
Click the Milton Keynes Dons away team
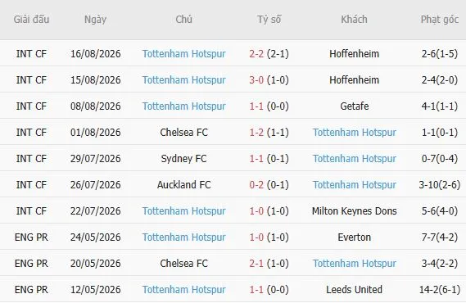355,211
